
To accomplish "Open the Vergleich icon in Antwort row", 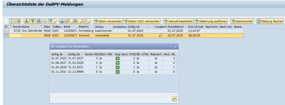I will tap(160, 35).
